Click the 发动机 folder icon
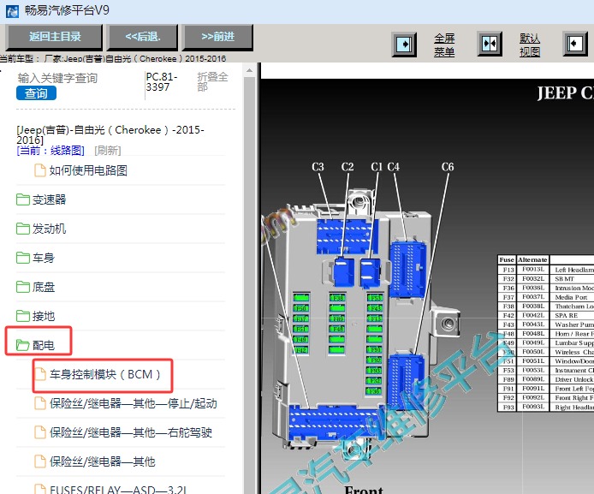Viewport: 594px width, 494px height. click(23, 229)
